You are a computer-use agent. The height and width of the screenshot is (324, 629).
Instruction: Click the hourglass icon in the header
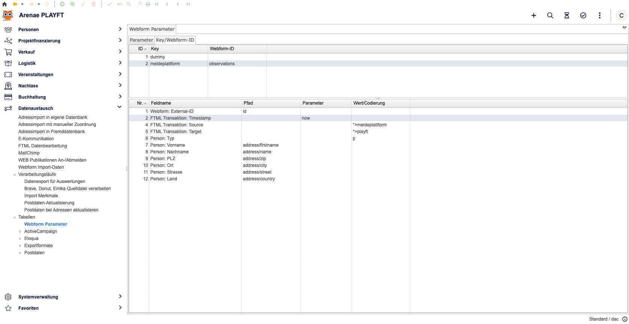coord(567,15)
